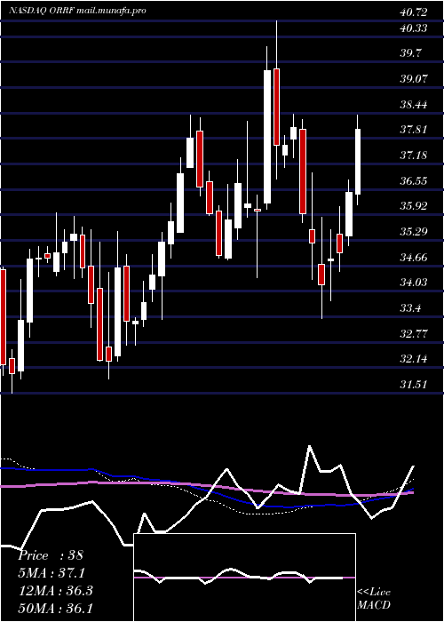Click the 37.81 price axis label
This screenshot has width=444, height=622.
[414, 130]
